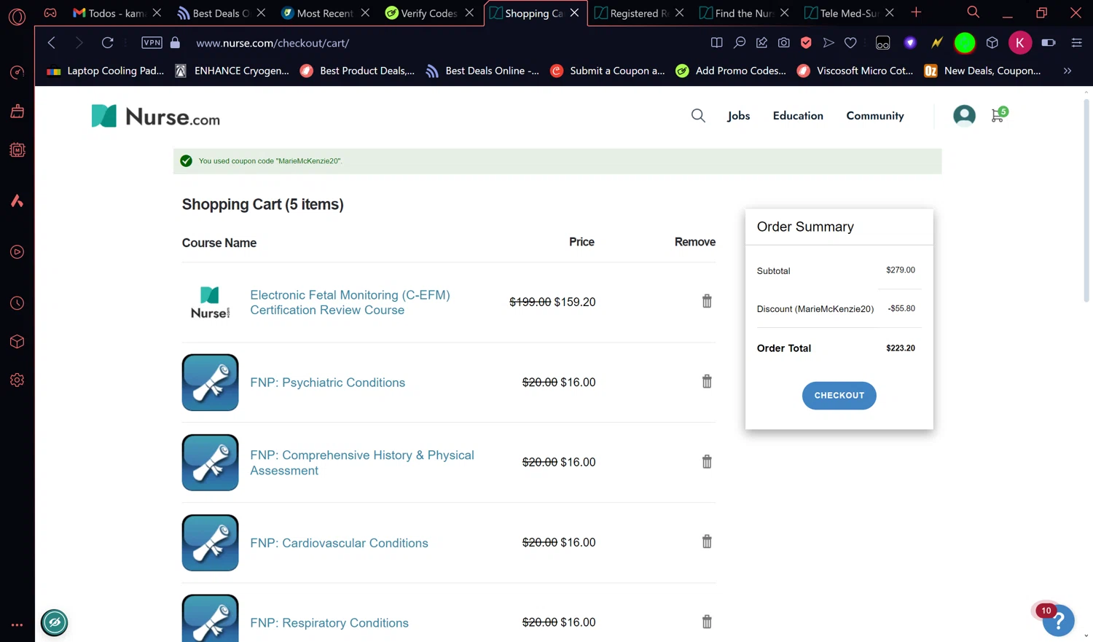Viewport: 1093px width, 642px height.
Task: Open the site search magnifier icon
Action: coord(698,116)
